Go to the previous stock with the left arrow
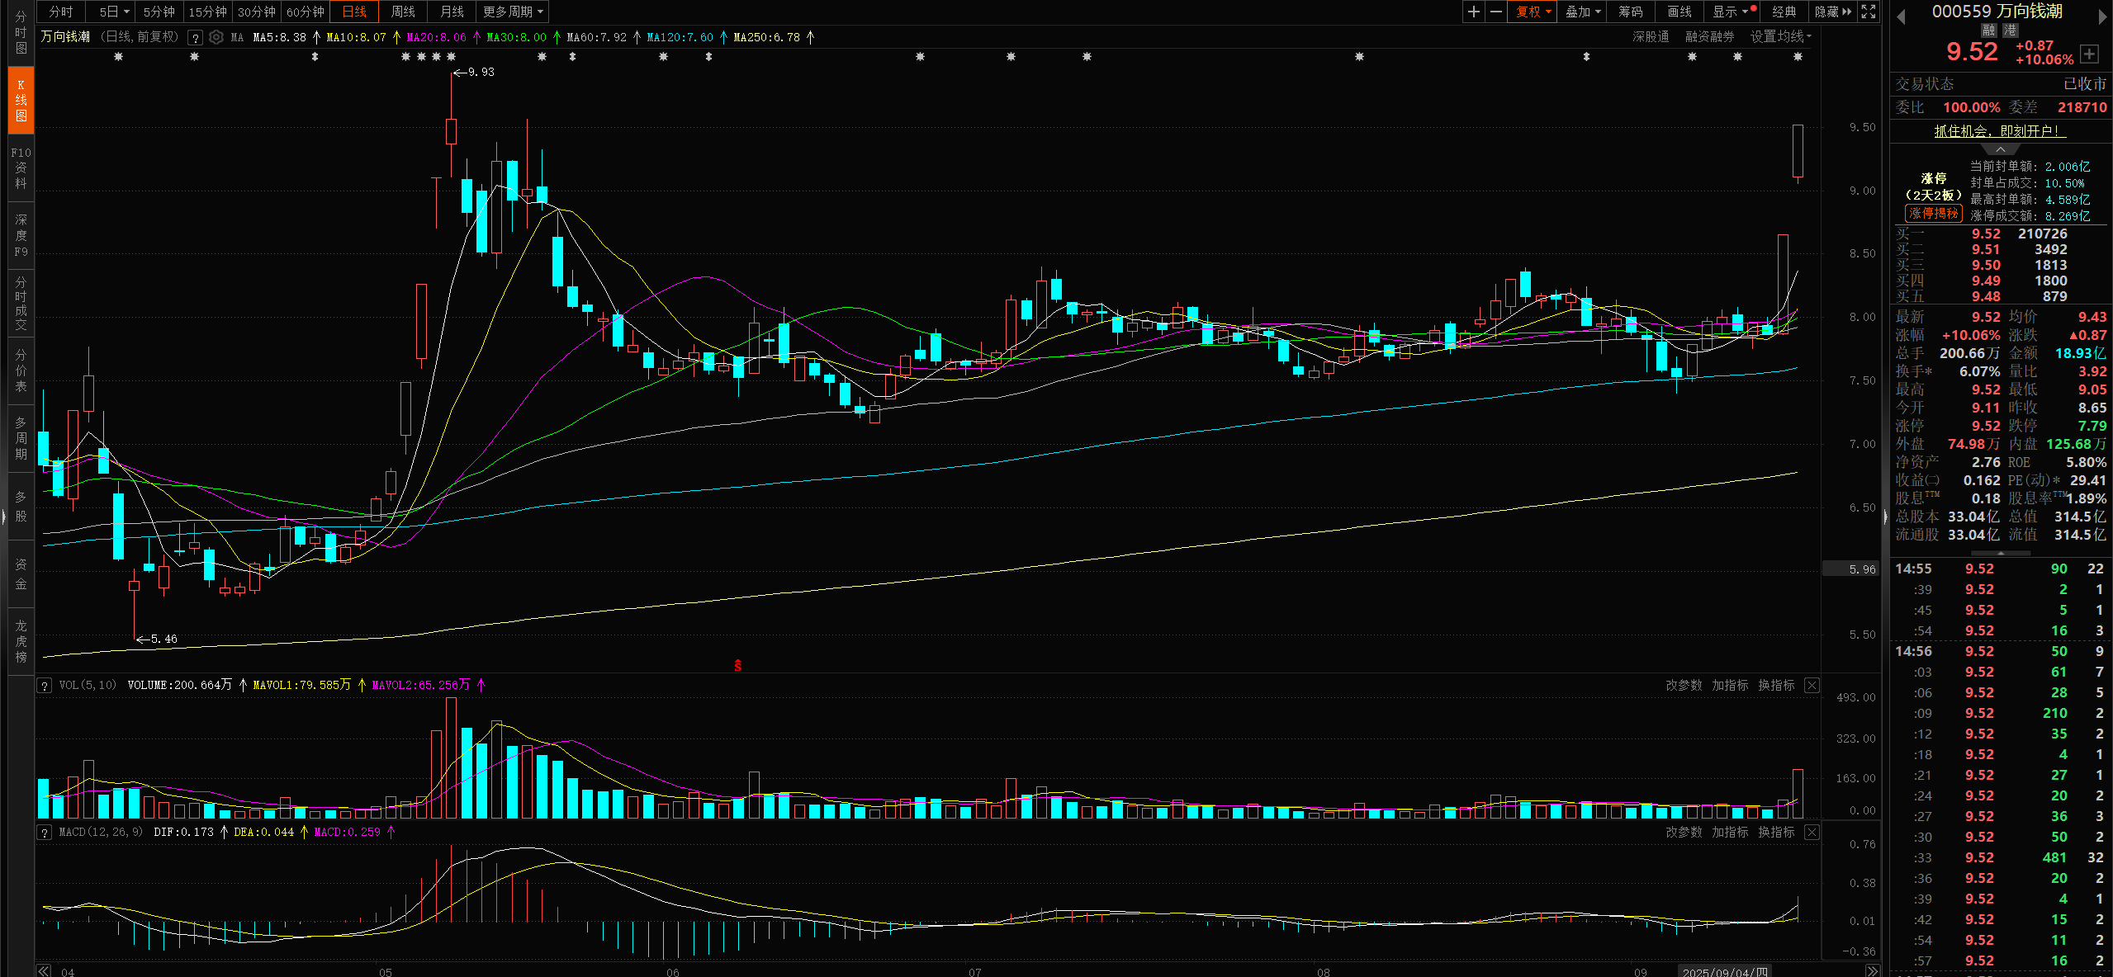Viewport: 2113px width, 977px height. [x=1900, y=17]
